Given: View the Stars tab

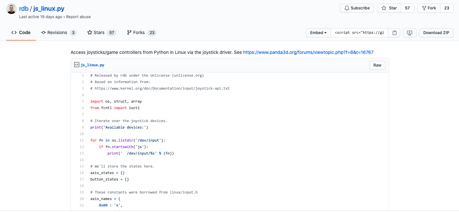Looking at the screenshot, I should click(101, 32).
